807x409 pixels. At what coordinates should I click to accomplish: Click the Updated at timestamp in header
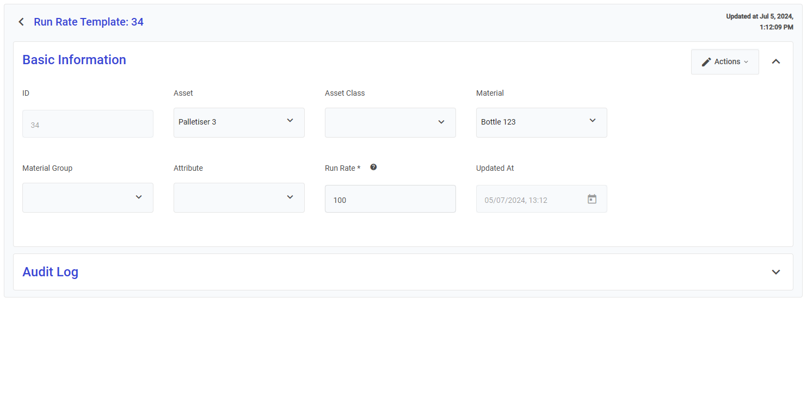point(760,22)
